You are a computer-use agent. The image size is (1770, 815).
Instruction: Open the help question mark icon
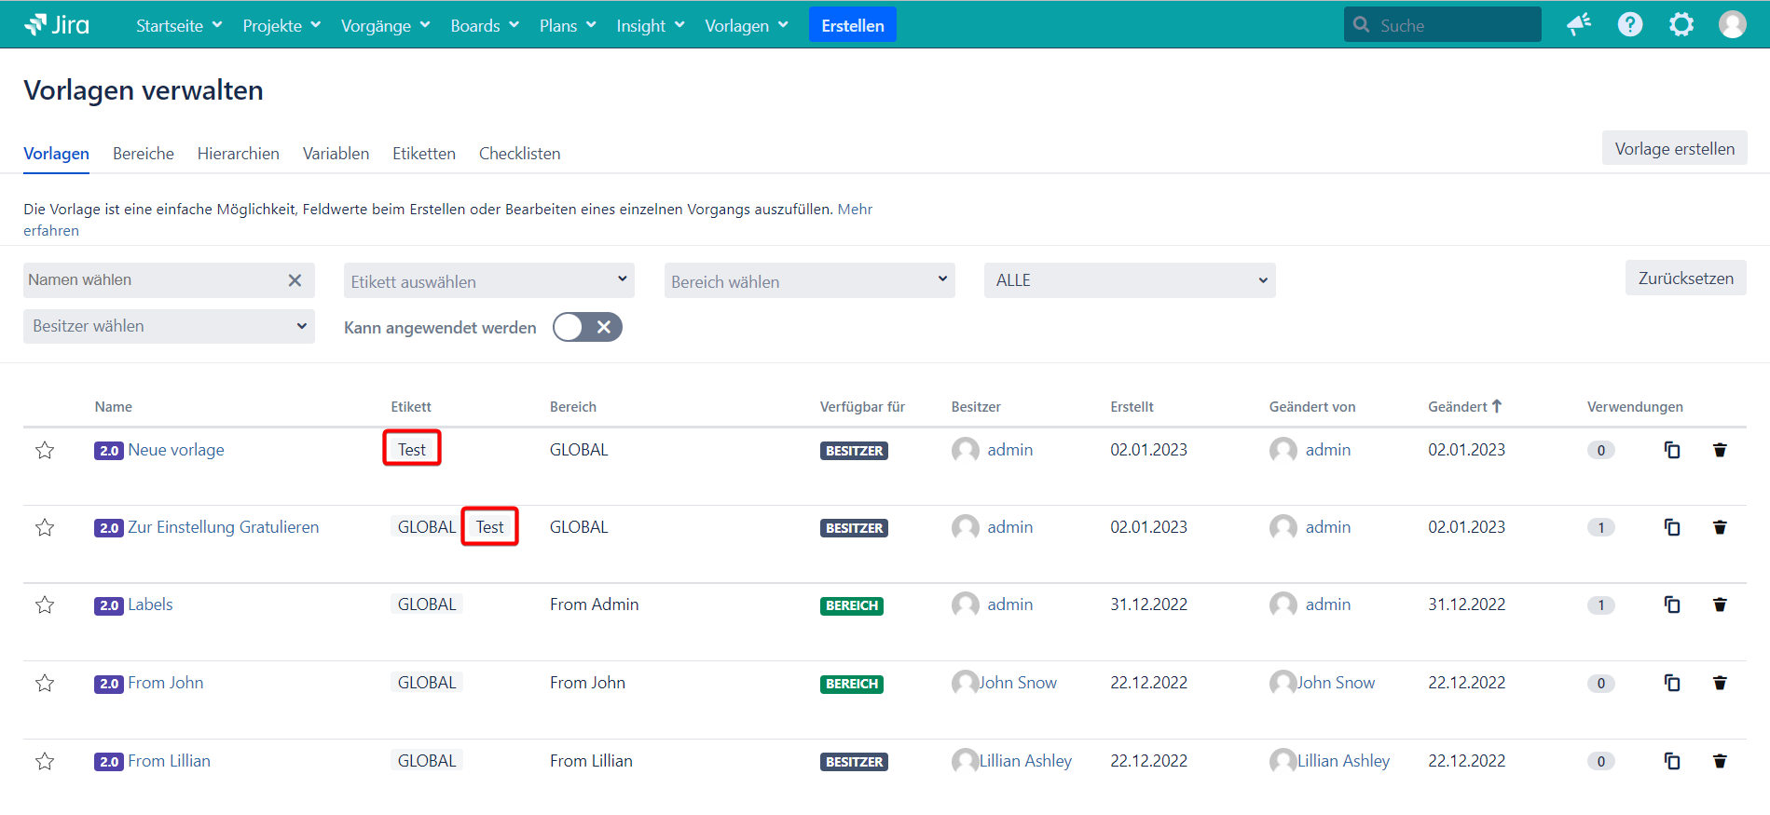point(1629,25)
